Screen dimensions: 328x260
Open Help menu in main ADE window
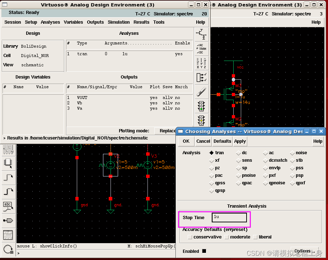pyautogui.click(x=200, y=22)
